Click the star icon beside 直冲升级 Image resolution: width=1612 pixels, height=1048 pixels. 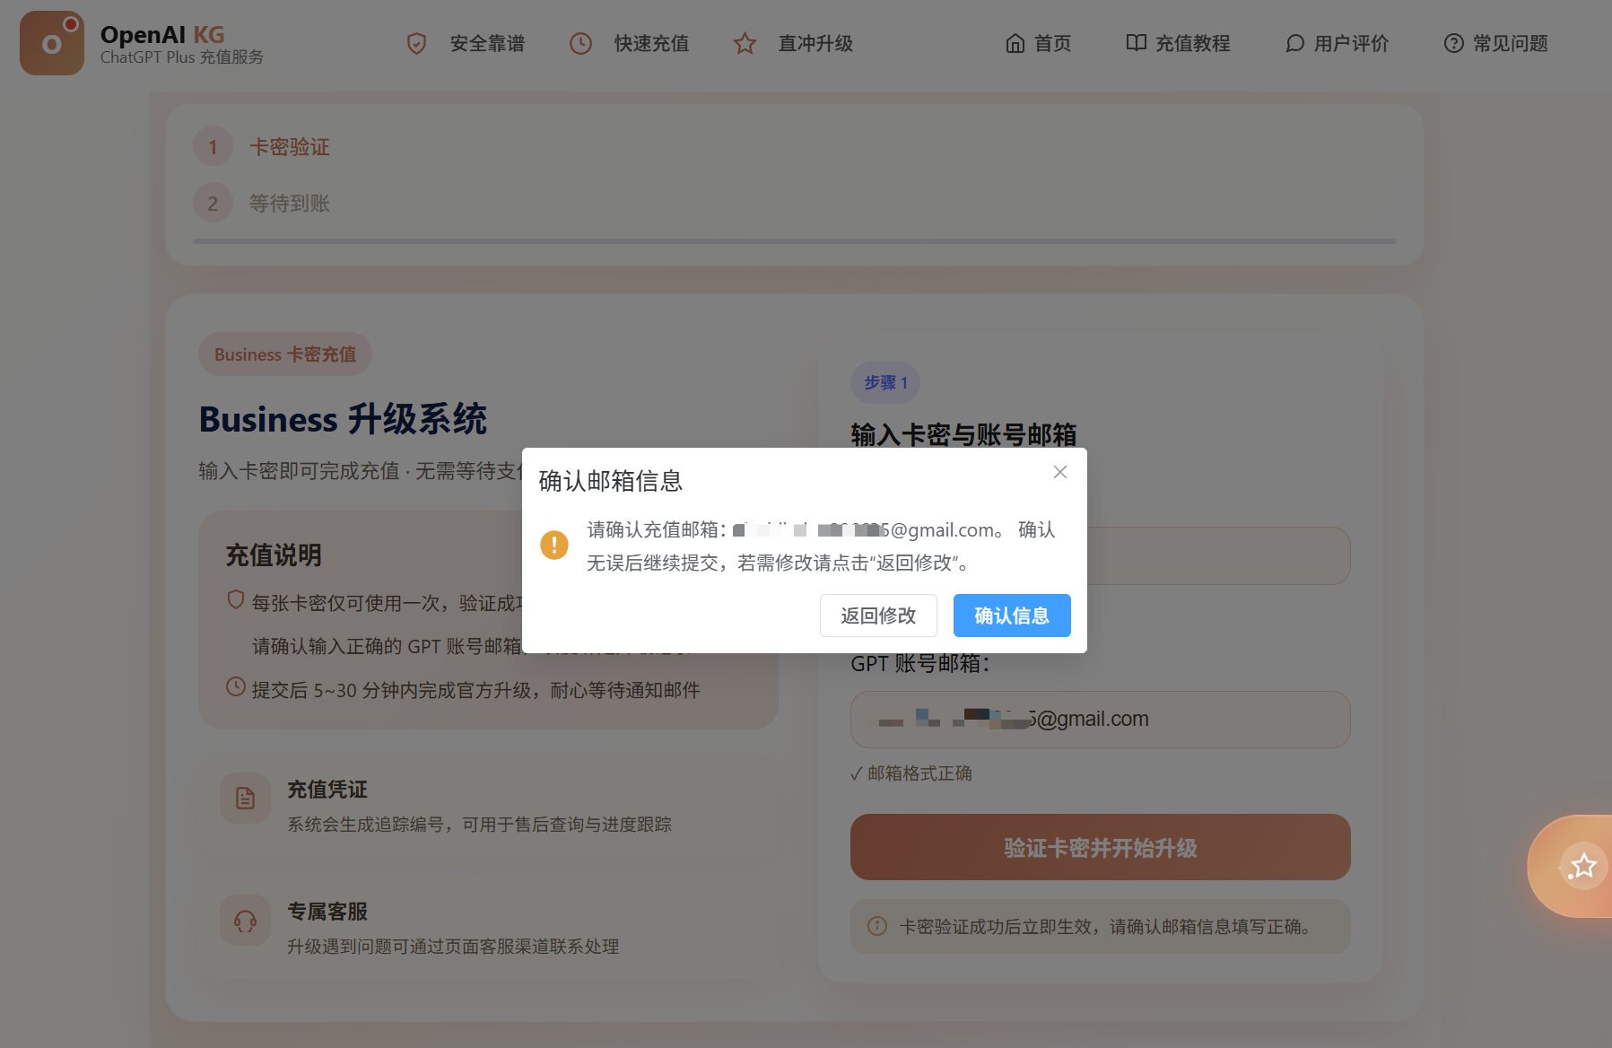click(x=745, y=43)
